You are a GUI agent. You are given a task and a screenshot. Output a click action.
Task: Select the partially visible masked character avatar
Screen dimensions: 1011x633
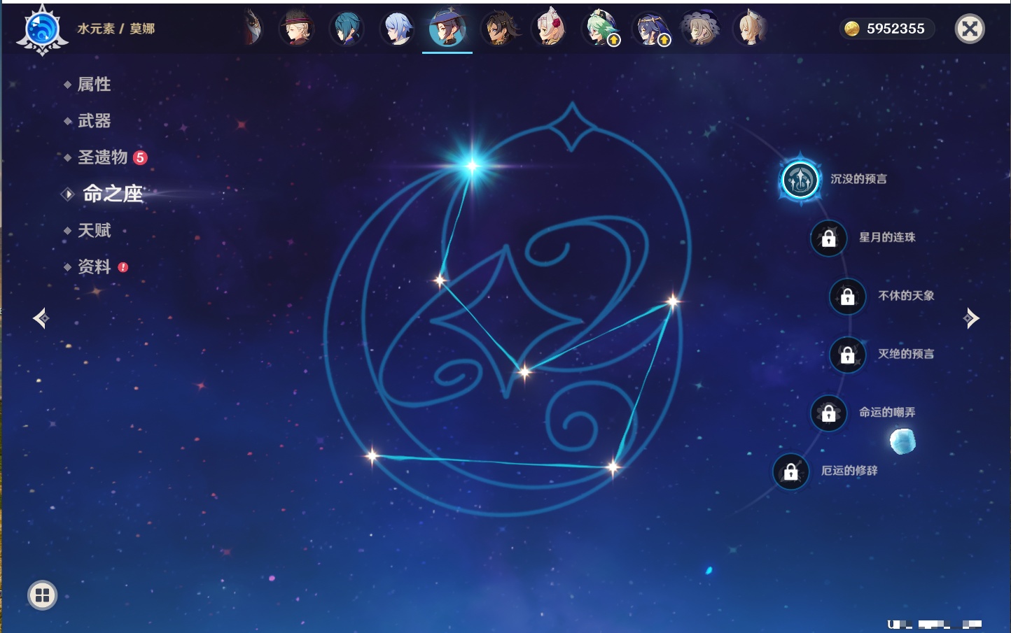252,29
